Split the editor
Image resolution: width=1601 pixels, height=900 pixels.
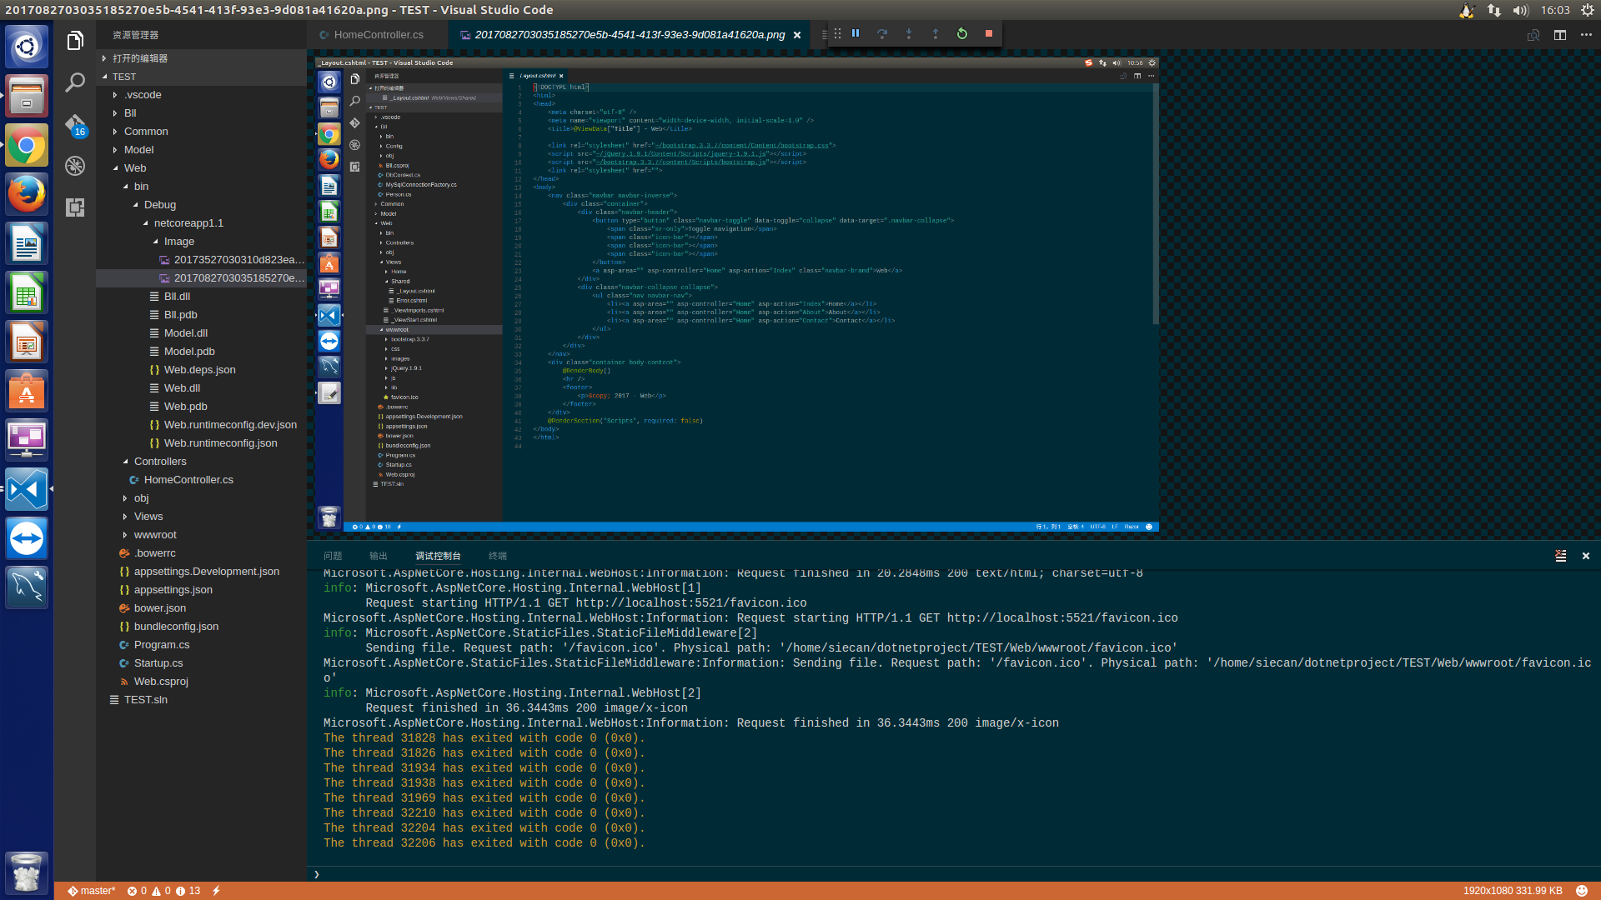1560,35
